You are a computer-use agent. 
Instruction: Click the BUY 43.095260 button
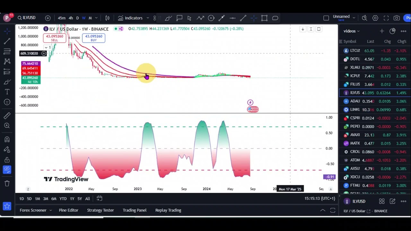[93, 38]
